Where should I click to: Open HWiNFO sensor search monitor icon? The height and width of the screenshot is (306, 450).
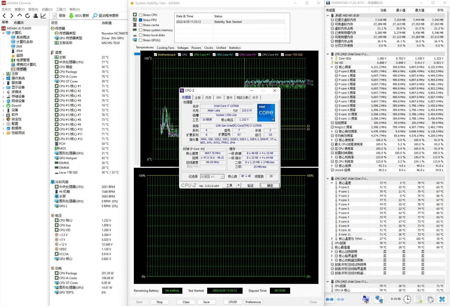366,299
